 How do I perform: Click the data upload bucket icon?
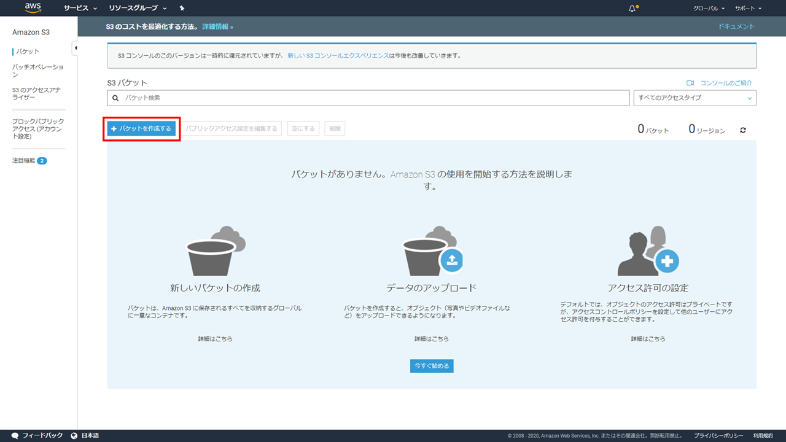432,251
